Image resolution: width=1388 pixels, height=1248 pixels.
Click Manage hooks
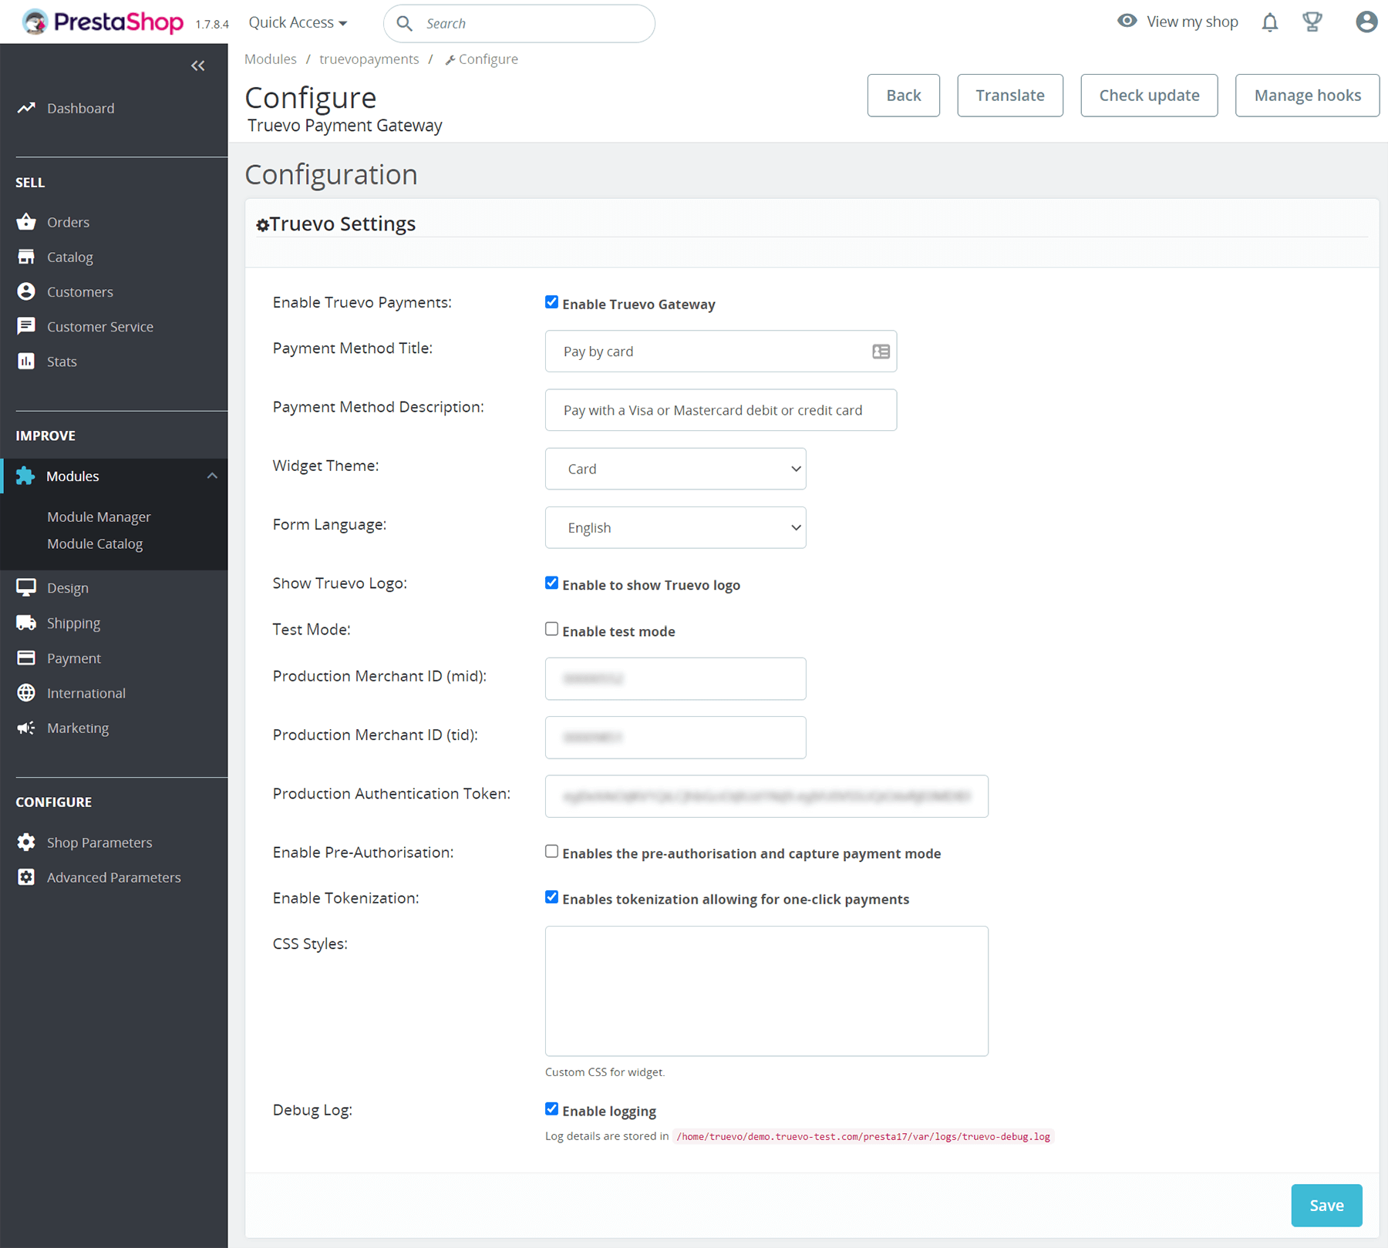[1306, 95]
